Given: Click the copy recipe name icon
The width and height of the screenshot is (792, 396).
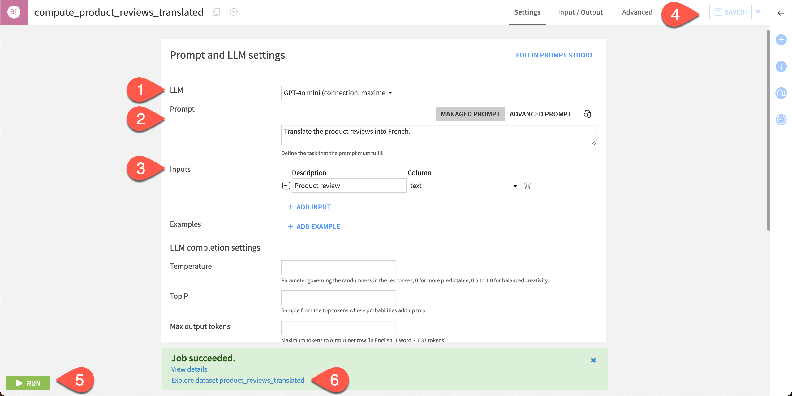Looking at the screenshot, I should click(x=216, y=12).
